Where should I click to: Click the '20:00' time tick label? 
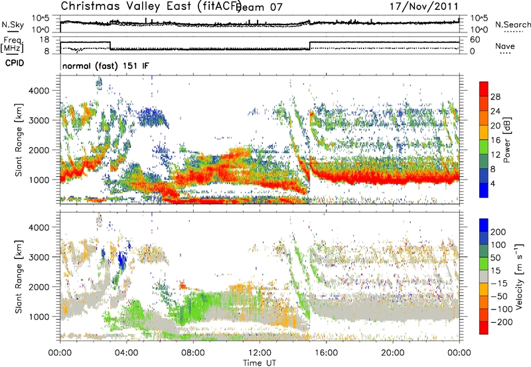[x=392, y=353]
